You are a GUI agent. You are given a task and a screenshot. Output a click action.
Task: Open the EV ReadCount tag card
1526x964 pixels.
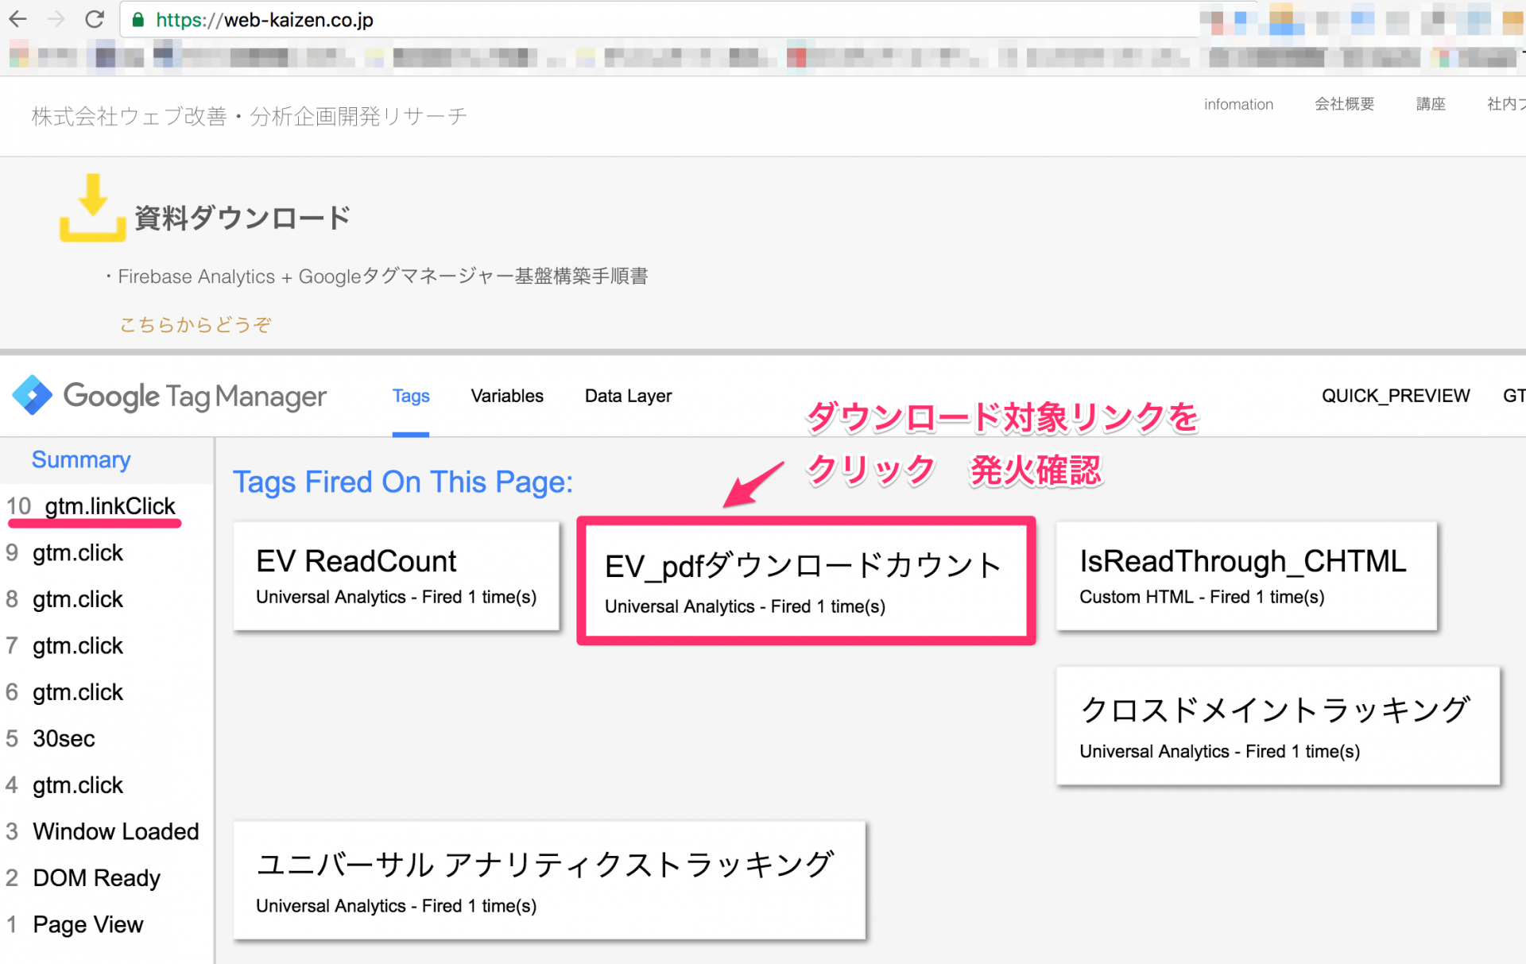click(x=397, y=576)
